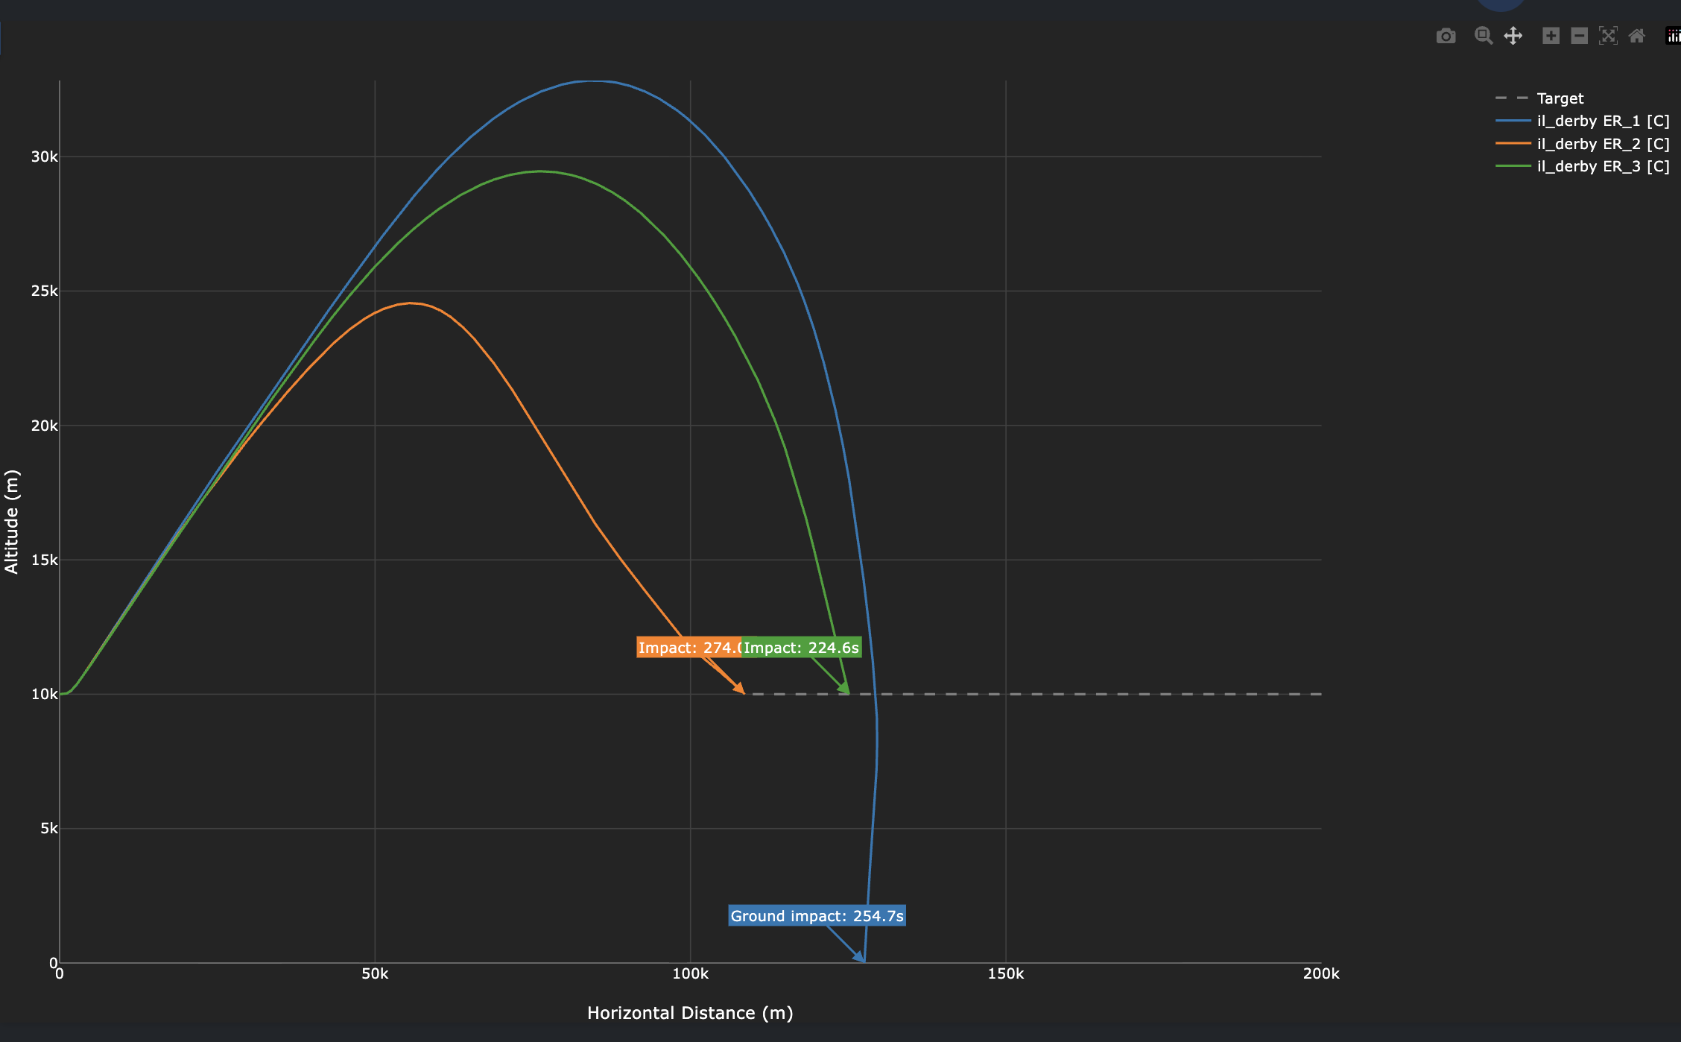Toggle il_derby ER_1 [C] trace visibility
Screen dimensions: 1681x1042
tap(1603, 121)
